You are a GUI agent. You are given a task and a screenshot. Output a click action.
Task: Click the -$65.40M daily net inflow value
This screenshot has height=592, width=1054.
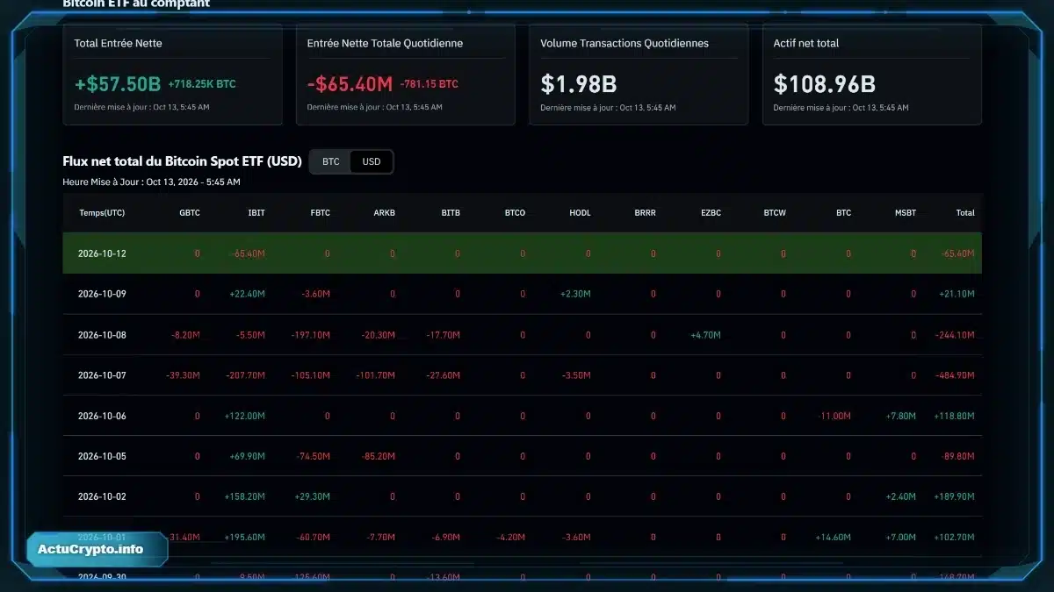click(350, 84)
